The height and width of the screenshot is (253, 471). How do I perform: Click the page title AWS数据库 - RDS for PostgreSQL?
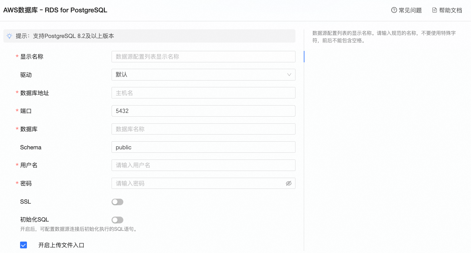pos(55,10)
